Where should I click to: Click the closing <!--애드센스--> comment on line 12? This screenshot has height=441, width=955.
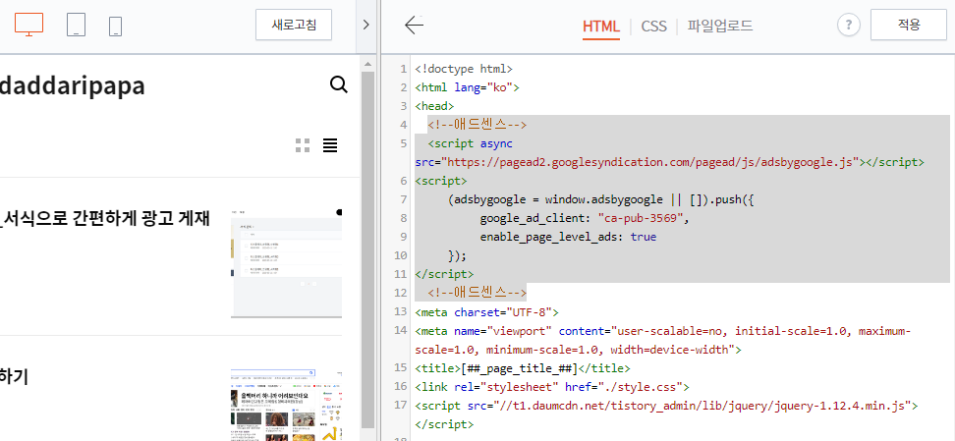(477, 293)
